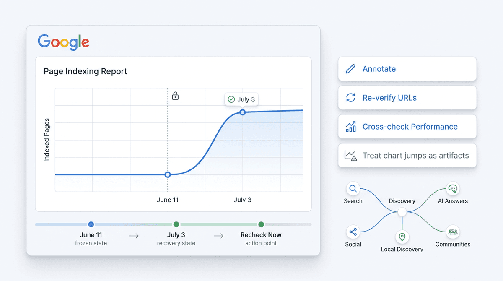Click the AI Answers label

[453, 201]
